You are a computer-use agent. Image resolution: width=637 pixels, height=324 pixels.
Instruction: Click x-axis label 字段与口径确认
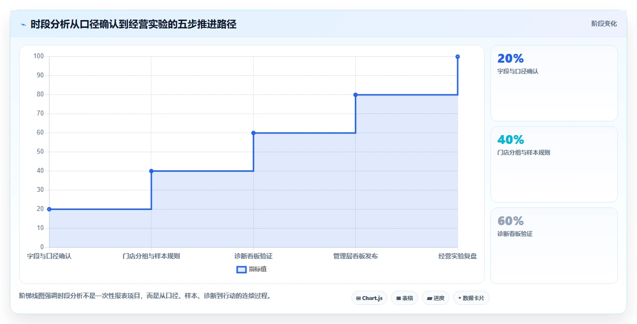49,256
